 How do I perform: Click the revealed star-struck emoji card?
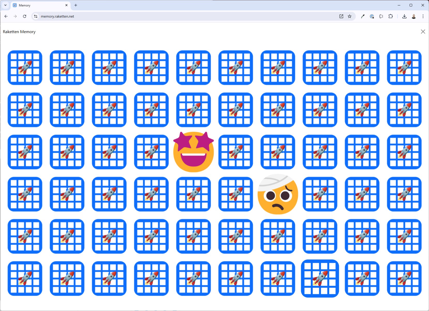193,152
